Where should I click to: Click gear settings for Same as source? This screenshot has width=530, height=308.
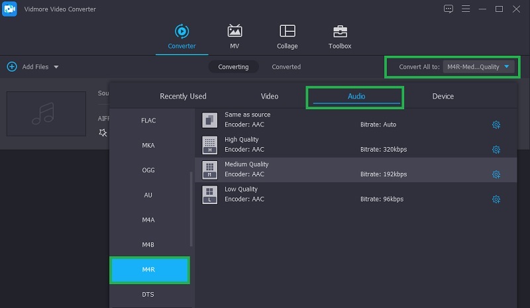(496, 125)
